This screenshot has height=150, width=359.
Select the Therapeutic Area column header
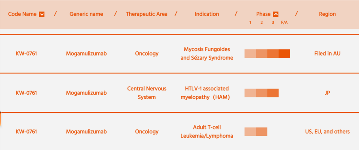pos(147,14)
